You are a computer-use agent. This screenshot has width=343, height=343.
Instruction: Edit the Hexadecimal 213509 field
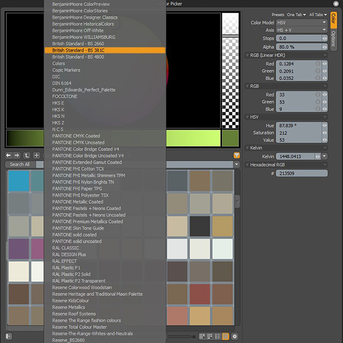coord(302,173)
